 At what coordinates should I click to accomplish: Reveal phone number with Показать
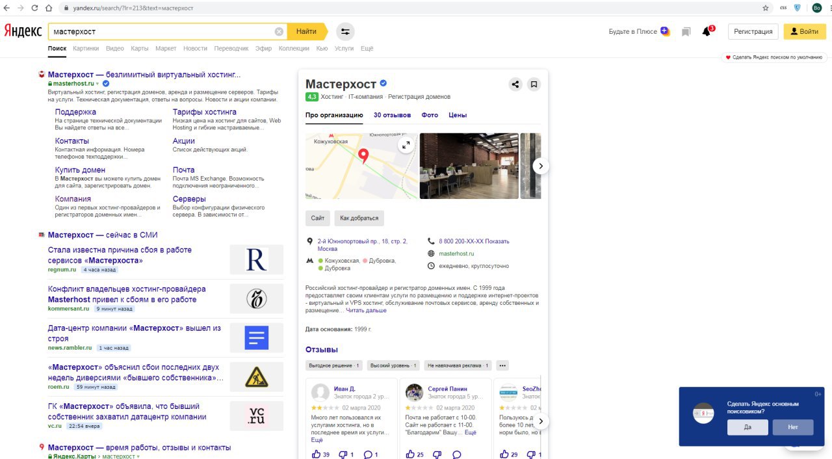pyautogui.click(x=497, y=241)
